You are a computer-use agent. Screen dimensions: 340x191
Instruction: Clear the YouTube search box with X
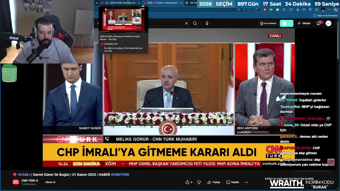tap(186, 23)
